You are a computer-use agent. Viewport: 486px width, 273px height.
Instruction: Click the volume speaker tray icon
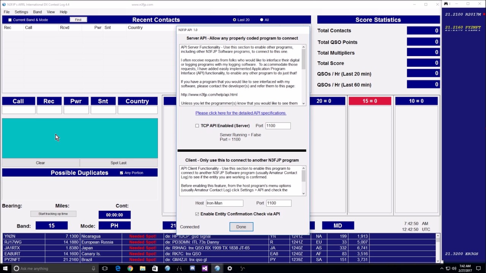pyautogui.click(x=454, y=268)
